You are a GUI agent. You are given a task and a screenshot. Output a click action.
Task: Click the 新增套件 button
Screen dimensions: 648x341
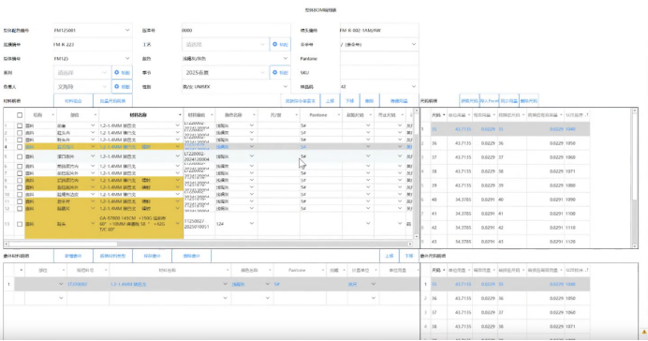click(x=73, y=257)
